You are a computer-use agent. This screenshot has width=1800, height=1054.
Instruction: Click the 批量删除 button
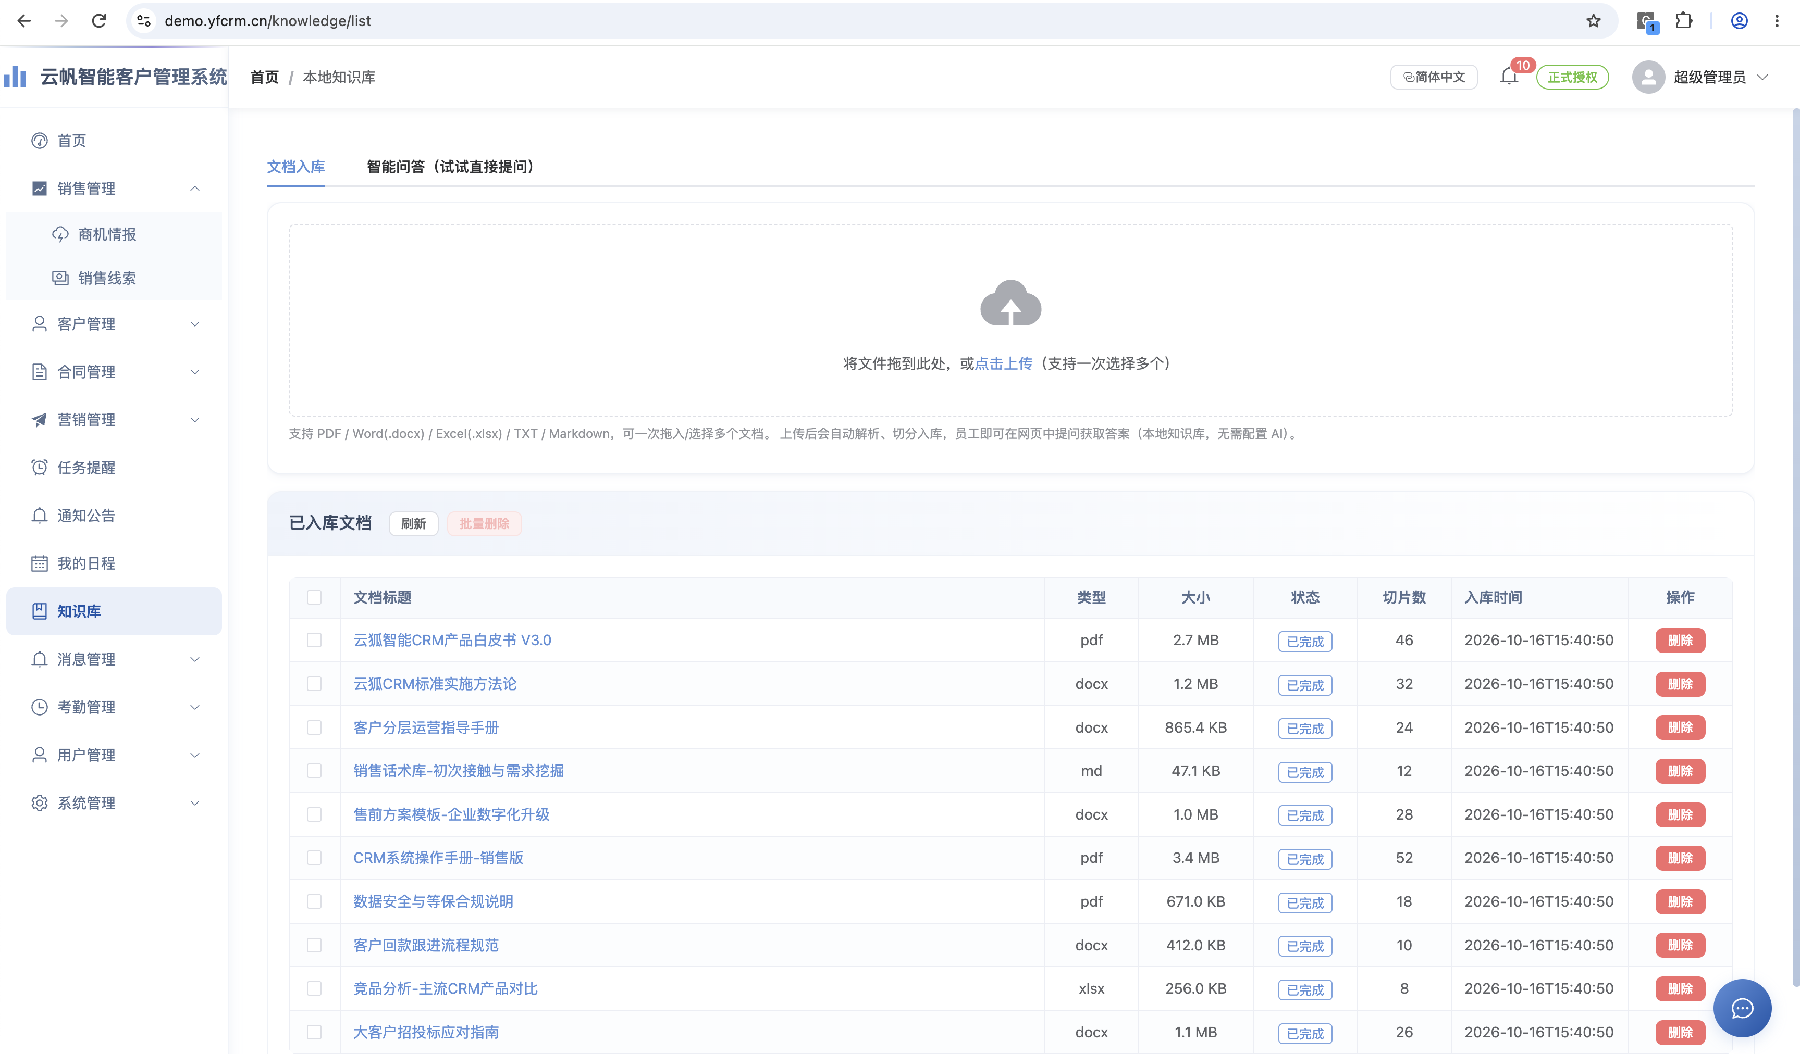tap(484, 524)
